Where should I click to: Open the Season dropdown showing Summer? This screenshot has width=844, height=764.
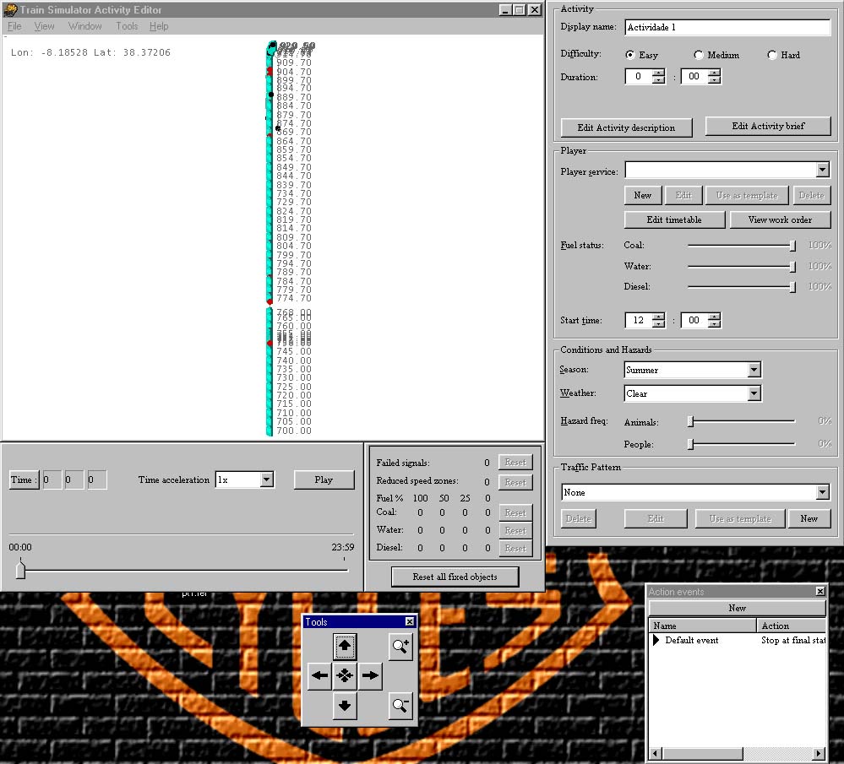tap(753, 369)
